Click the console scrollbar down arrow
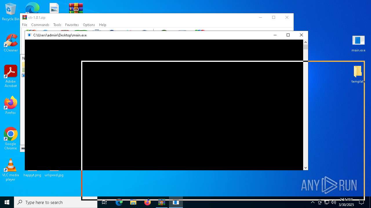Viewport: 371px width, 208px height. (x=305, y=168)
